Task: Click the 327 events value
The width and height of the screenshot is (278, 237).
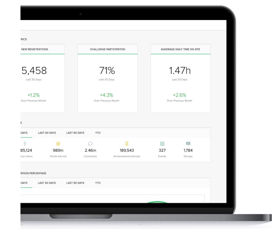Action: tap(162, 150)
